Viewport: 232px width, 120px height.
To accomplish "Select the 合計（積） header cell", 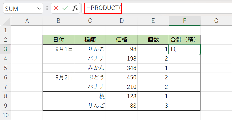I will pyautogui.click(x=184, y=40).
